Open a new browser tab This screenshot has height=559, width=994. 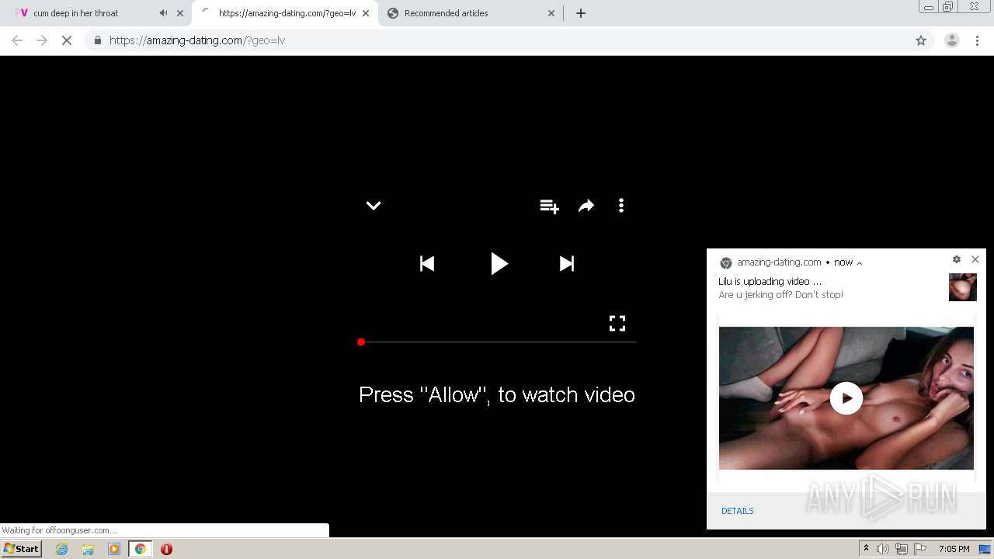click(581, 13)
